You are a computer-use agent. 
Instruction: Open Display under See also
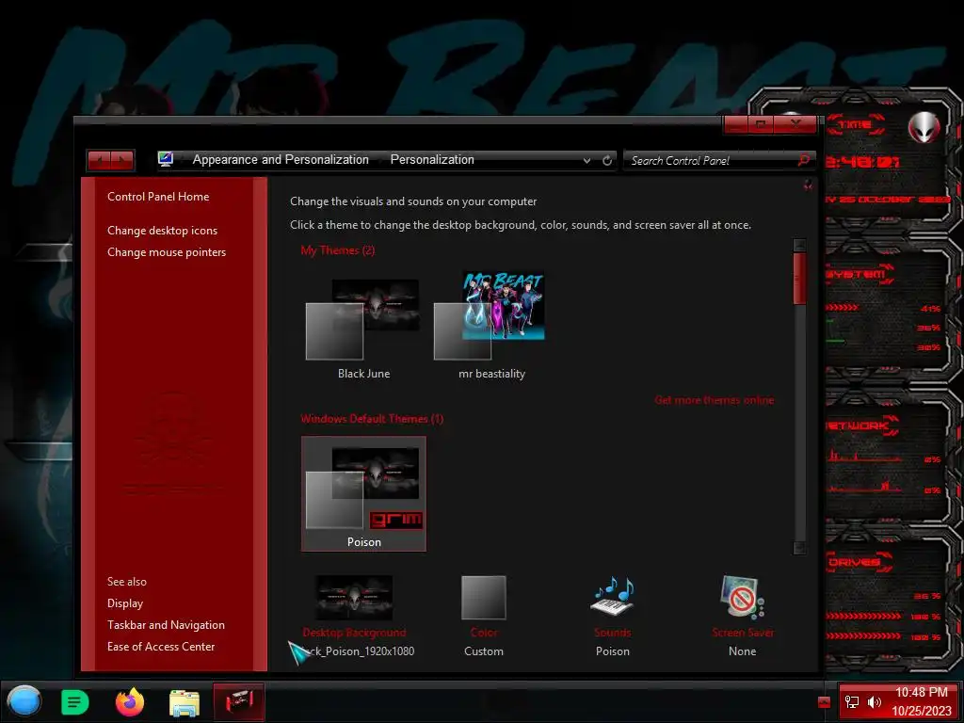pos(125,603)
